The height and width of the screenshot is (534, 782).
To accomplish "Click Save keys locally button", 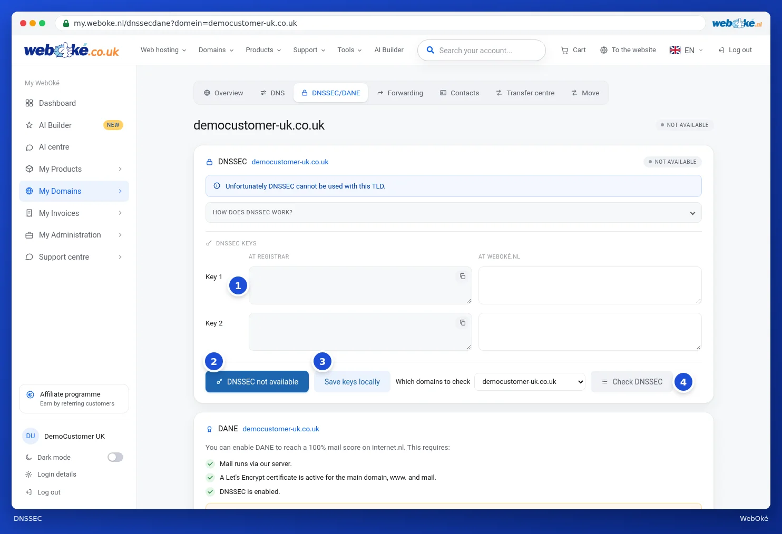I will pos(352,382).
